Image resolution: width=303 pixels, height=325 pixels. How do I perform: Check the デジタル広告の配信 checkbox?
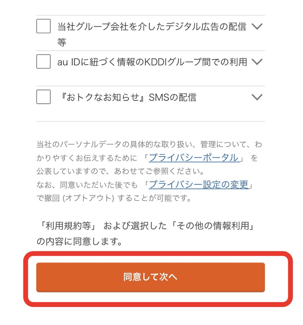pyautogui.click(x=43, y=26)
